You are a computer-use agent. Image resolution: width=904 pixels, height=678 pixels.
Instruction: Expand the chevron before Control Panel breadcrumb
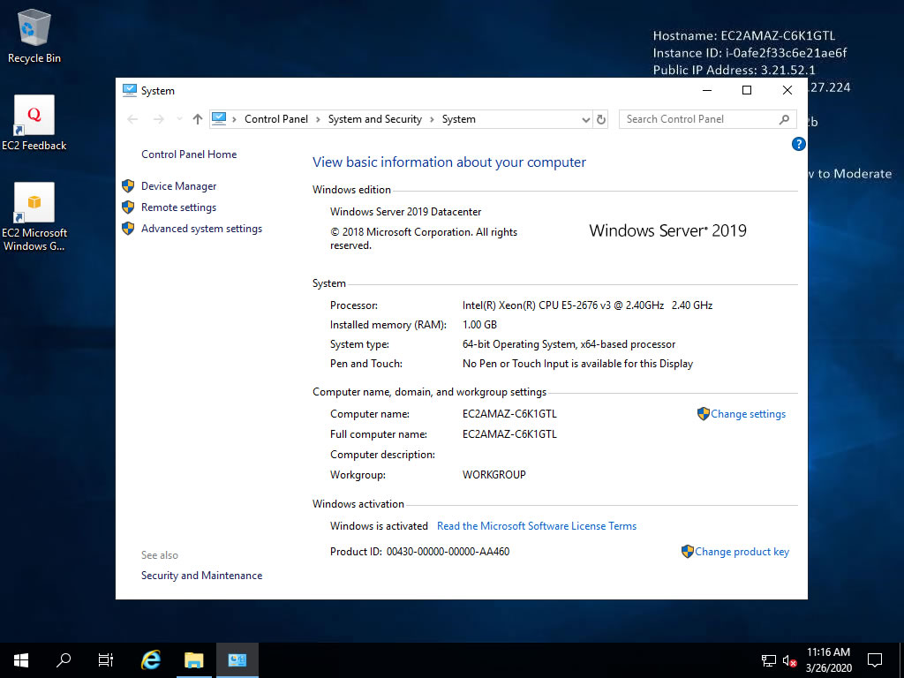[x=235, y=119]
